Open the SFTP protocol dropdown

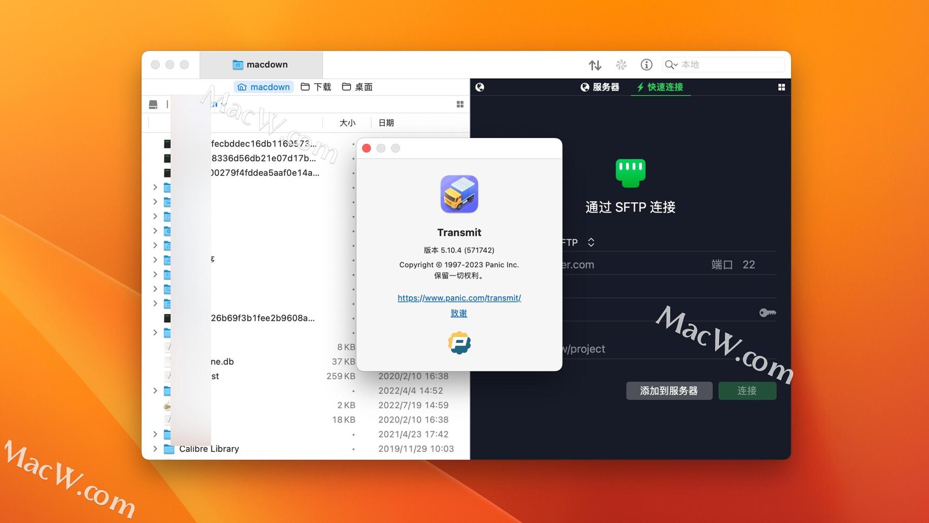[591, 242]
